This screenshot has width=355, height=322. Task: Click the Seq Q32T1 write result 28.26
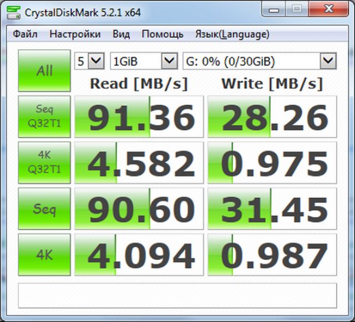tap(272, 117)
